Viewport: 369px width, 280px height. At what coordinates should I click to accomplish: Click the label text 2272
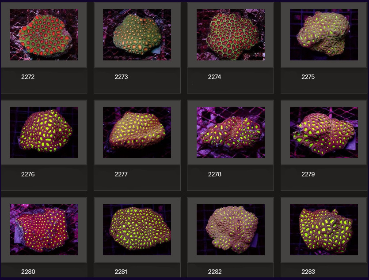pyautogui.click(x=28, y=77)
